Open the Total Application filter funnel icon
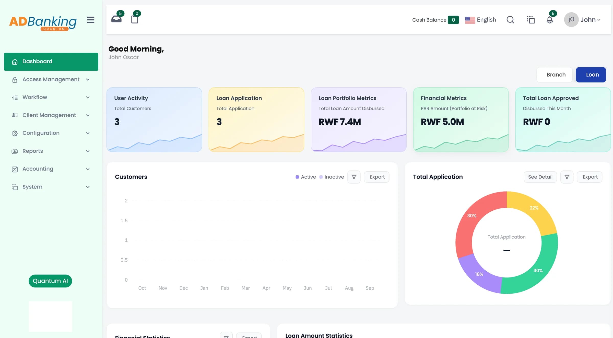Viewport: 613px width, 338px height. [567, 177]
